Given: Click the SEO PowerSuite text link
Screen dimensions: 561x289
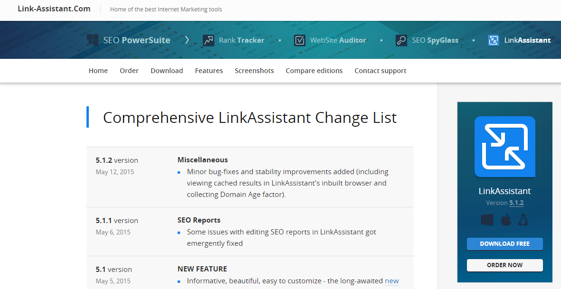Looking at the screenshot, I should point(137,40).
